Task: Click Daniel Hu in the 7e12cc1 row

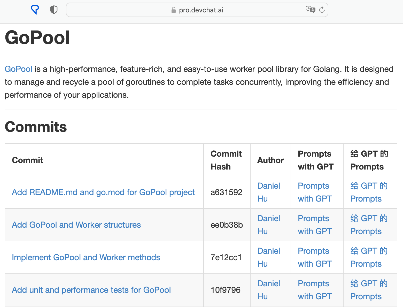Action: pyautogui.click(x=269, y=257)
